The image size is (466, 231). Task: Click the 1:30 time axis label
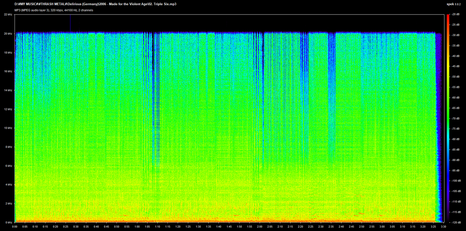(x=198, y=227)
